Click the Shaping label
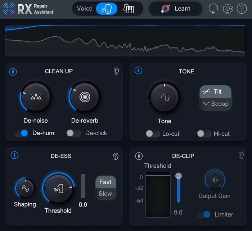The width and height of the screenshot is (252, 231). point(25,204)
